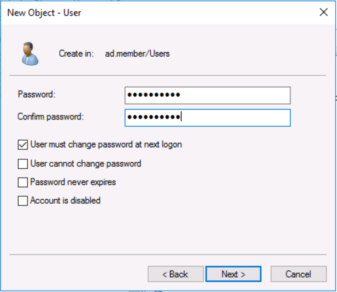Click the 'User cannot change password' label text
Image resolution: width=337 pixels, height=292 pixels.
tap(86, 164)
